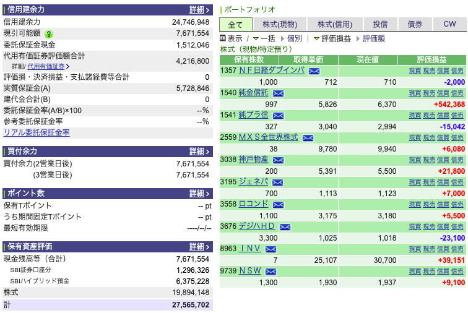
Task: Open the NF日経ダブインバ stock link
Action: point(272,71)
